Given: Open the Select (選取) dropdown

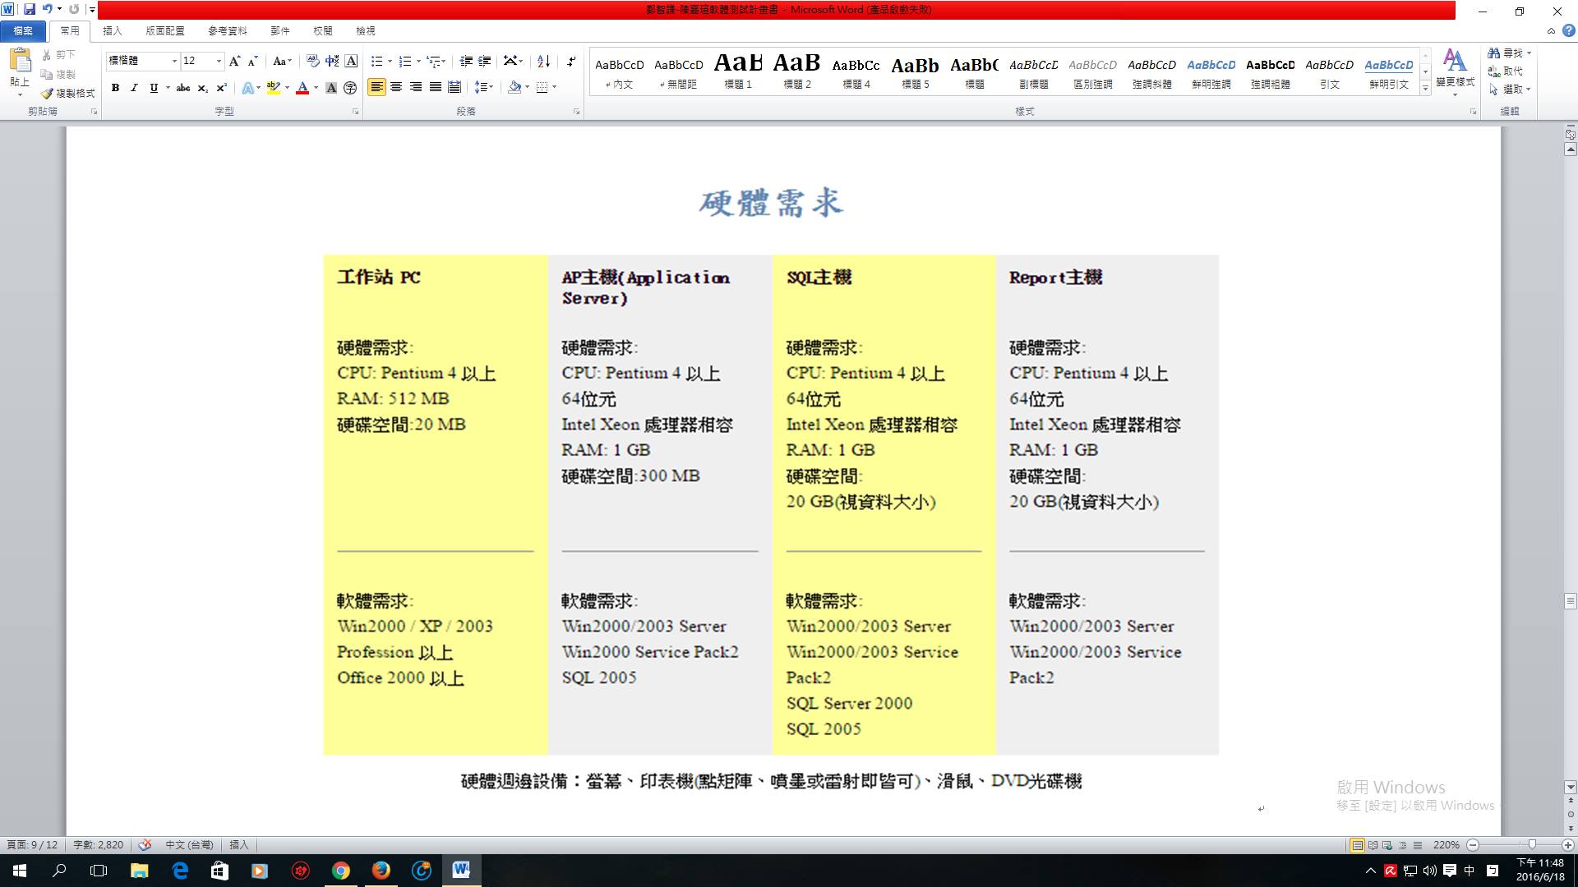Looking at the screenshot, I should click(1509, 89).
